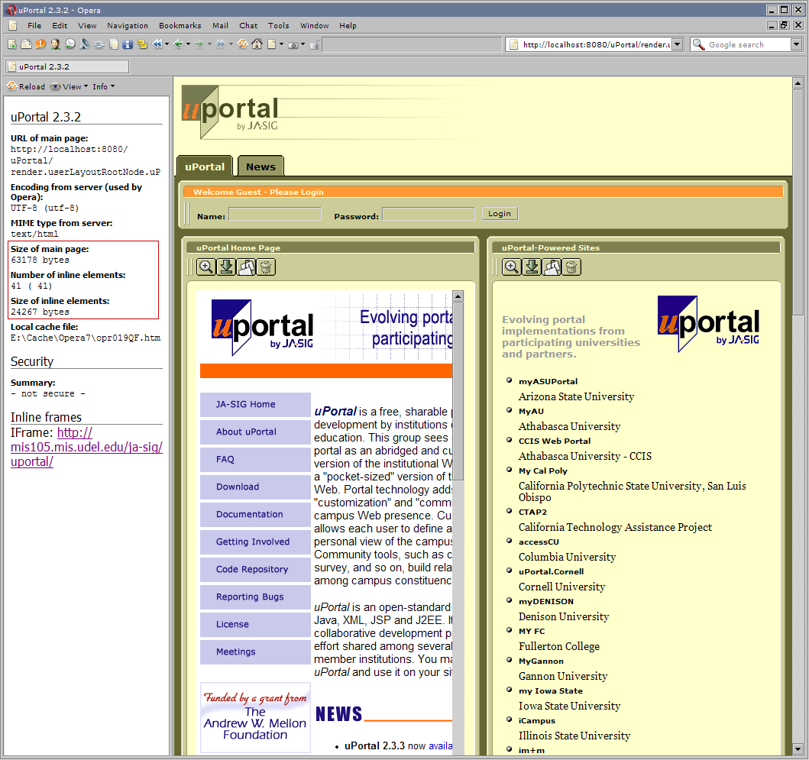Open the History panel clock icon
This screenshot has width=809, height=760.
70,44
